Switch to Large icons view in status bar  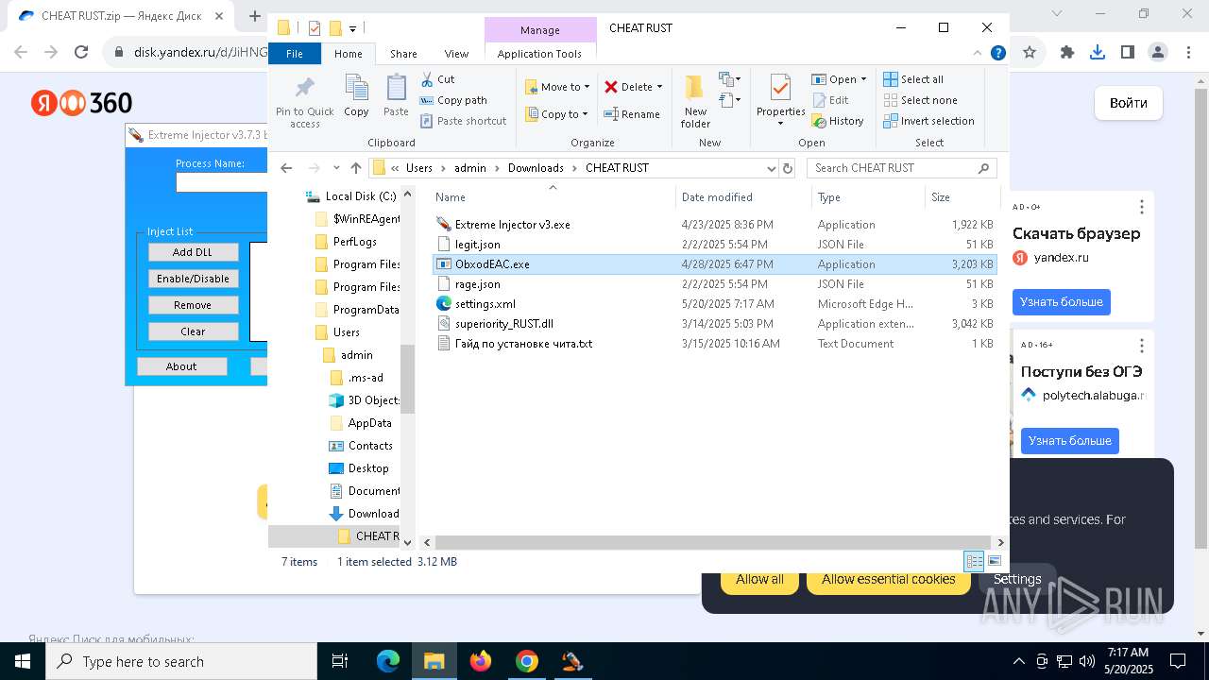994,561
